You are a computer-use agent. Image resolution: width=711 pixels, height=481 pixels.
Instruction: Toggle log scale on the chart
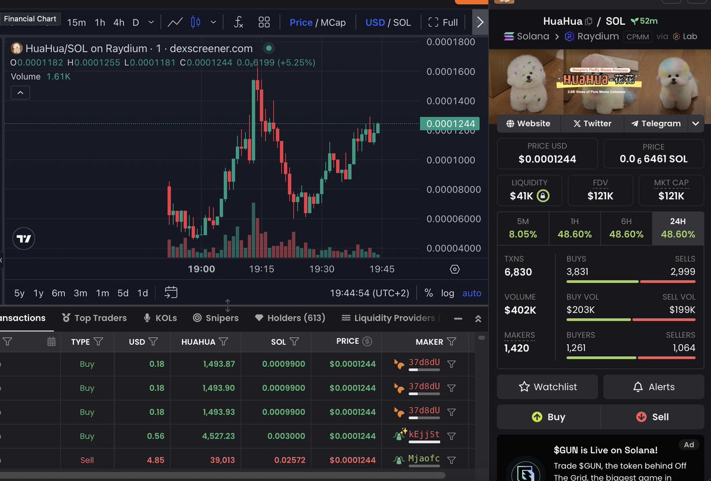click(x=448, y=293)
